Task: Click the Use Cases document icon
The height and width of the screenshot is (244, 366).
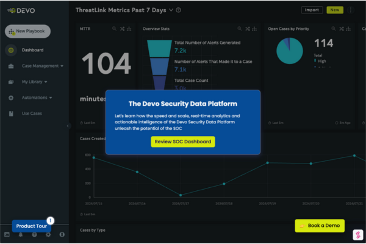Action: click(11, 113)
